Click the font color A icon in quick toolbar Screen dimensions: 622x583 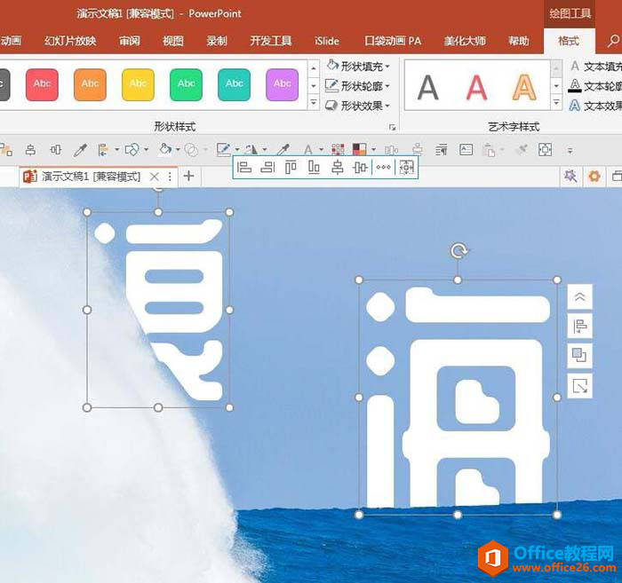coord(307,150)
